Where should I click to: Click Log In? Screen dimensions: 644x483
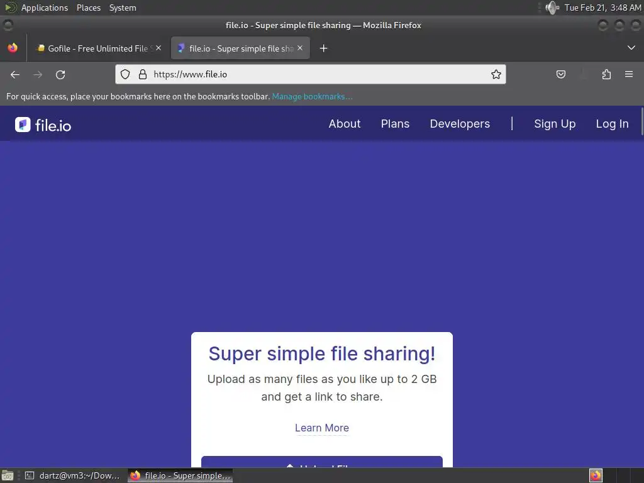tap(612, 124)
